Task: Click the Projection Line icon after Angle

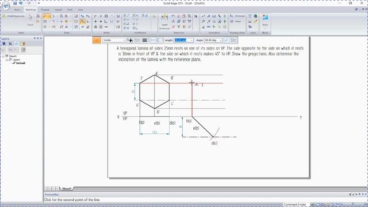Action: (x=227, y=40)
